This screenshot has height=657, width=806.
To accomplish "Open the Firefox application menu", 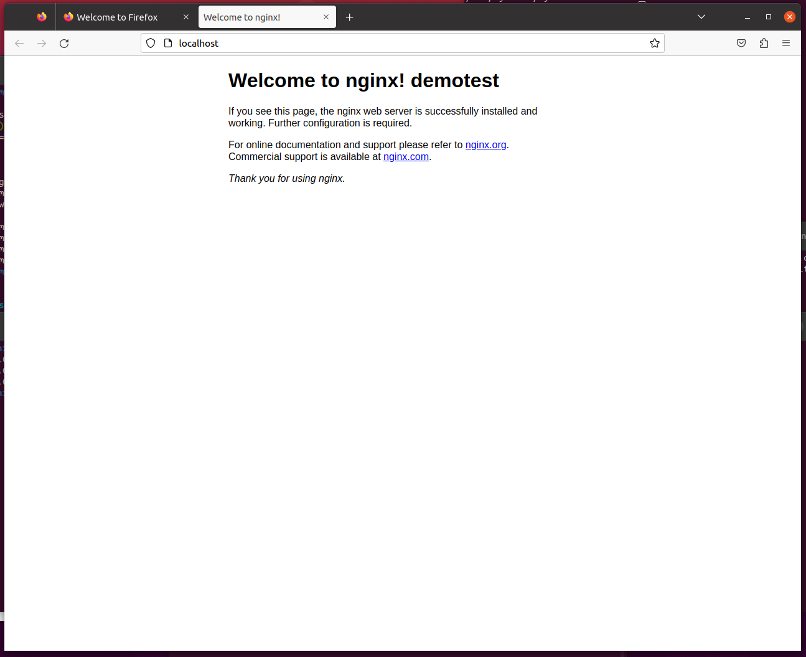I will (786, 43).
